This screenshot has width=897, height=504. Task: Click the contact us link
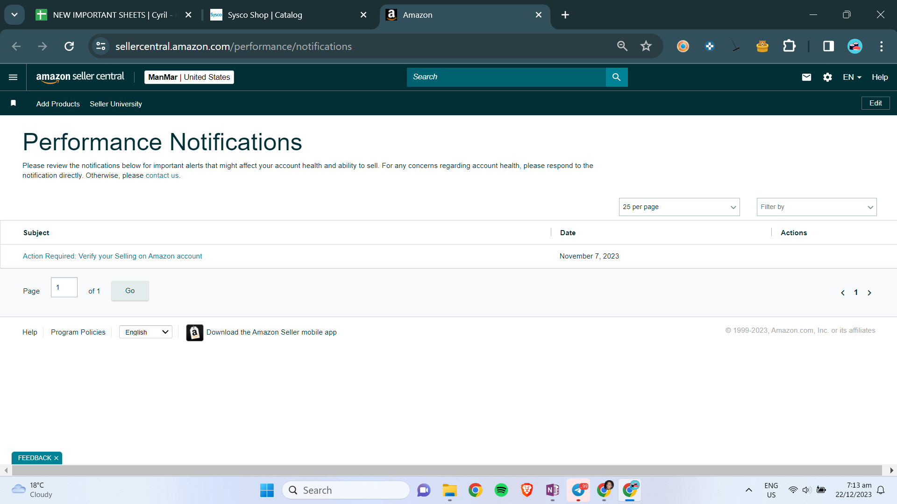pyautogui.click(x=162, y=175)
